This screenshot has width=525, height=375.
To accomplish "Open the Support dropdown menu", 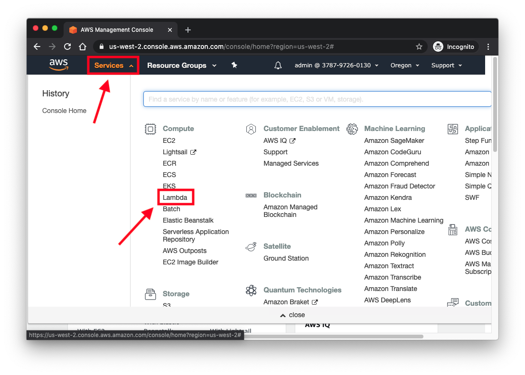I will pyautogui.click(x=447, y=66).
